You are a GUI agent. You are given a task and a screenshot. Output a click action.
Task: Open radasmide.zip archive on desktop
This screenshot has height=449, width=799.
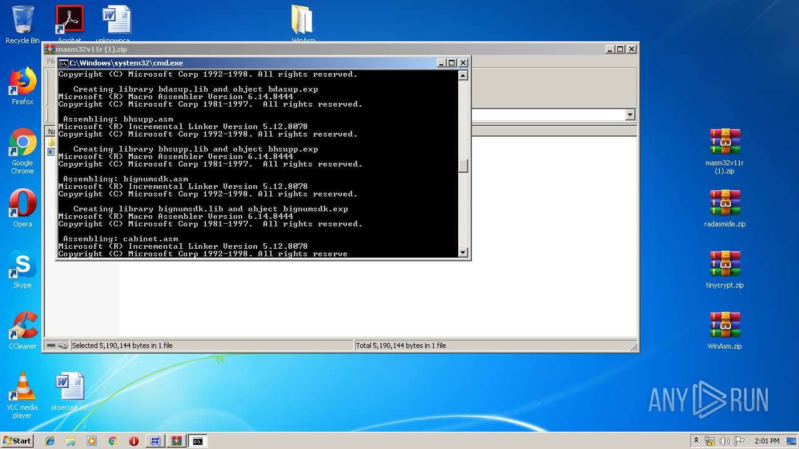[x=725, y=208]
